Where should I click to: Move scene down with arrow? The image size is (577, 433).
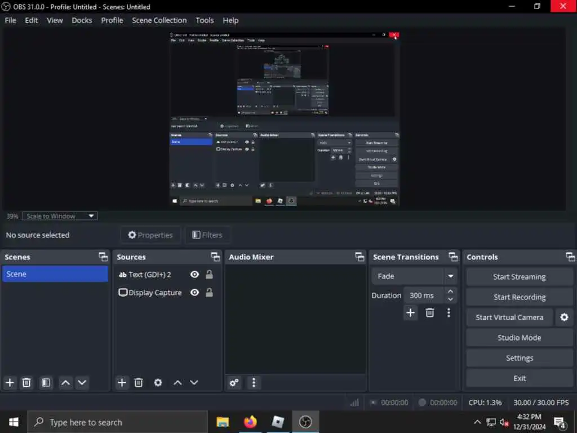coord(82,383)
